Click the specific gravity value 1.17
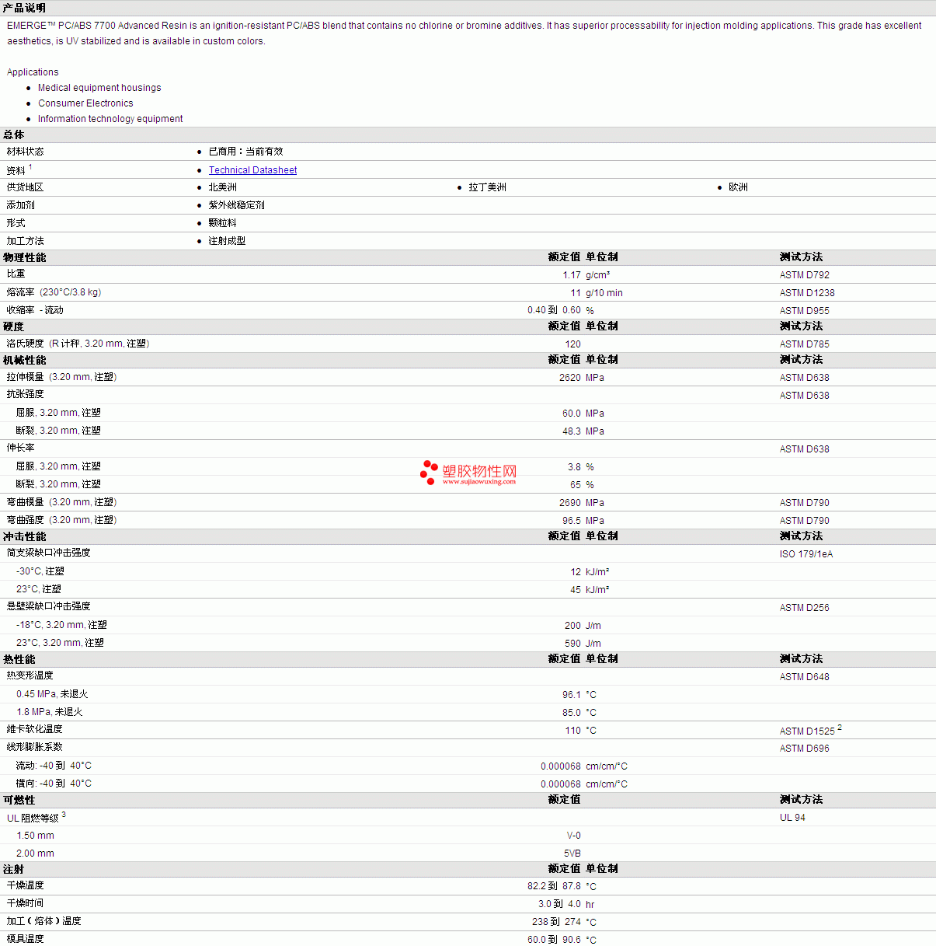The width and height of the screenshot is (936, 946). (x=572, y=275)
